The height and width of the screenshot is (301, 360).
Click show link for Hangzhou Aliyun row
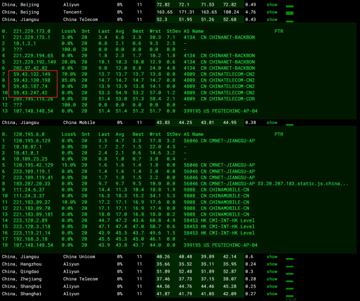coord(272,264)
